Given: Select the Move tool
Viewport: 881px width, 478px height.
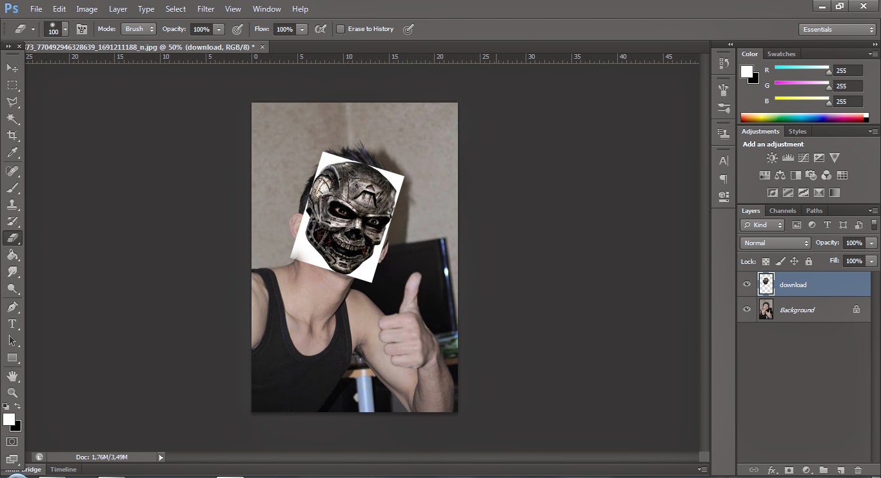Looking at the screenshot, I should [x=12, y=68].
